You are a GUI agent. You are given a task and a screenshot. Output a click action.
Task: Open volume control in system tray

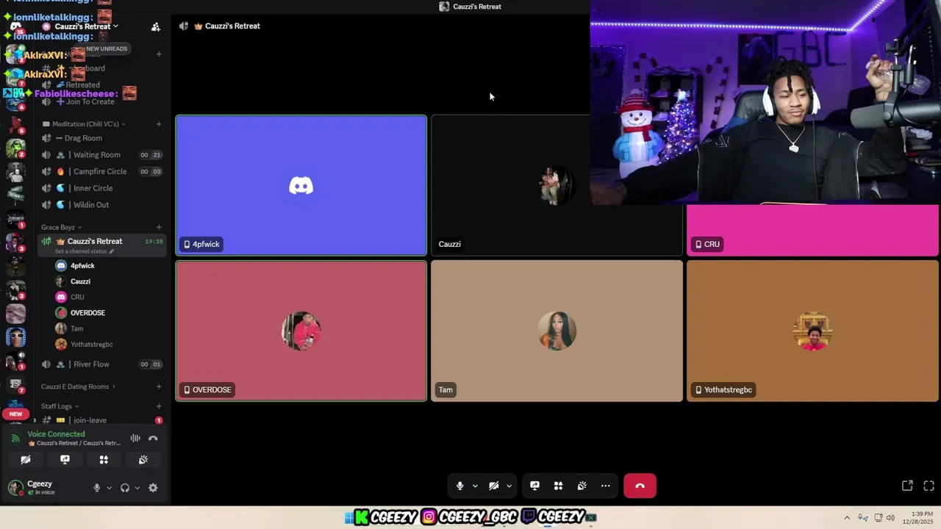coord(890,518)
